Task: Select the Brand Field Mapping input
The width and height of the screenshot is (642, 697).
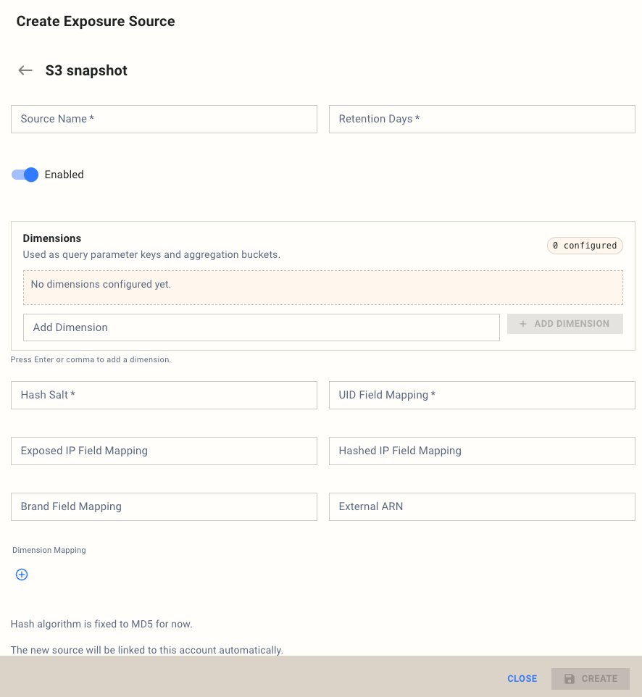Action: (x=164, y=506)
